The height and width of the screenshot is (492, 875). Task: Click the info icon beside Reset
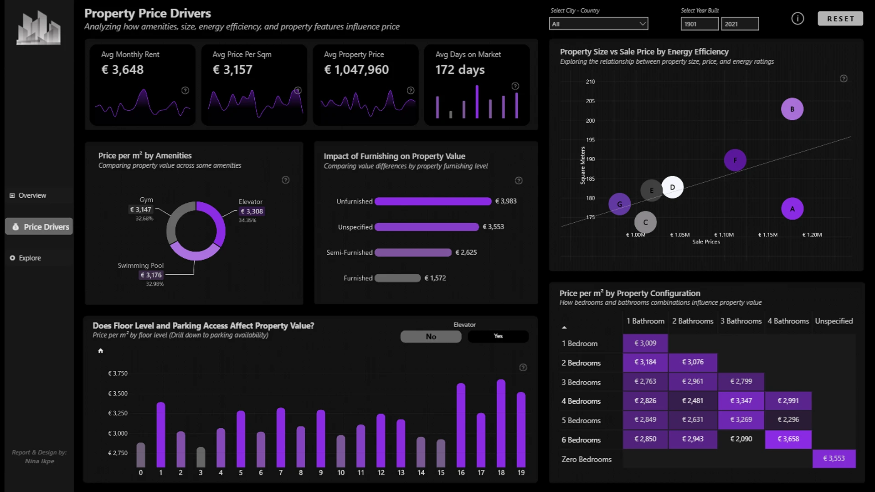click(798, 19)
